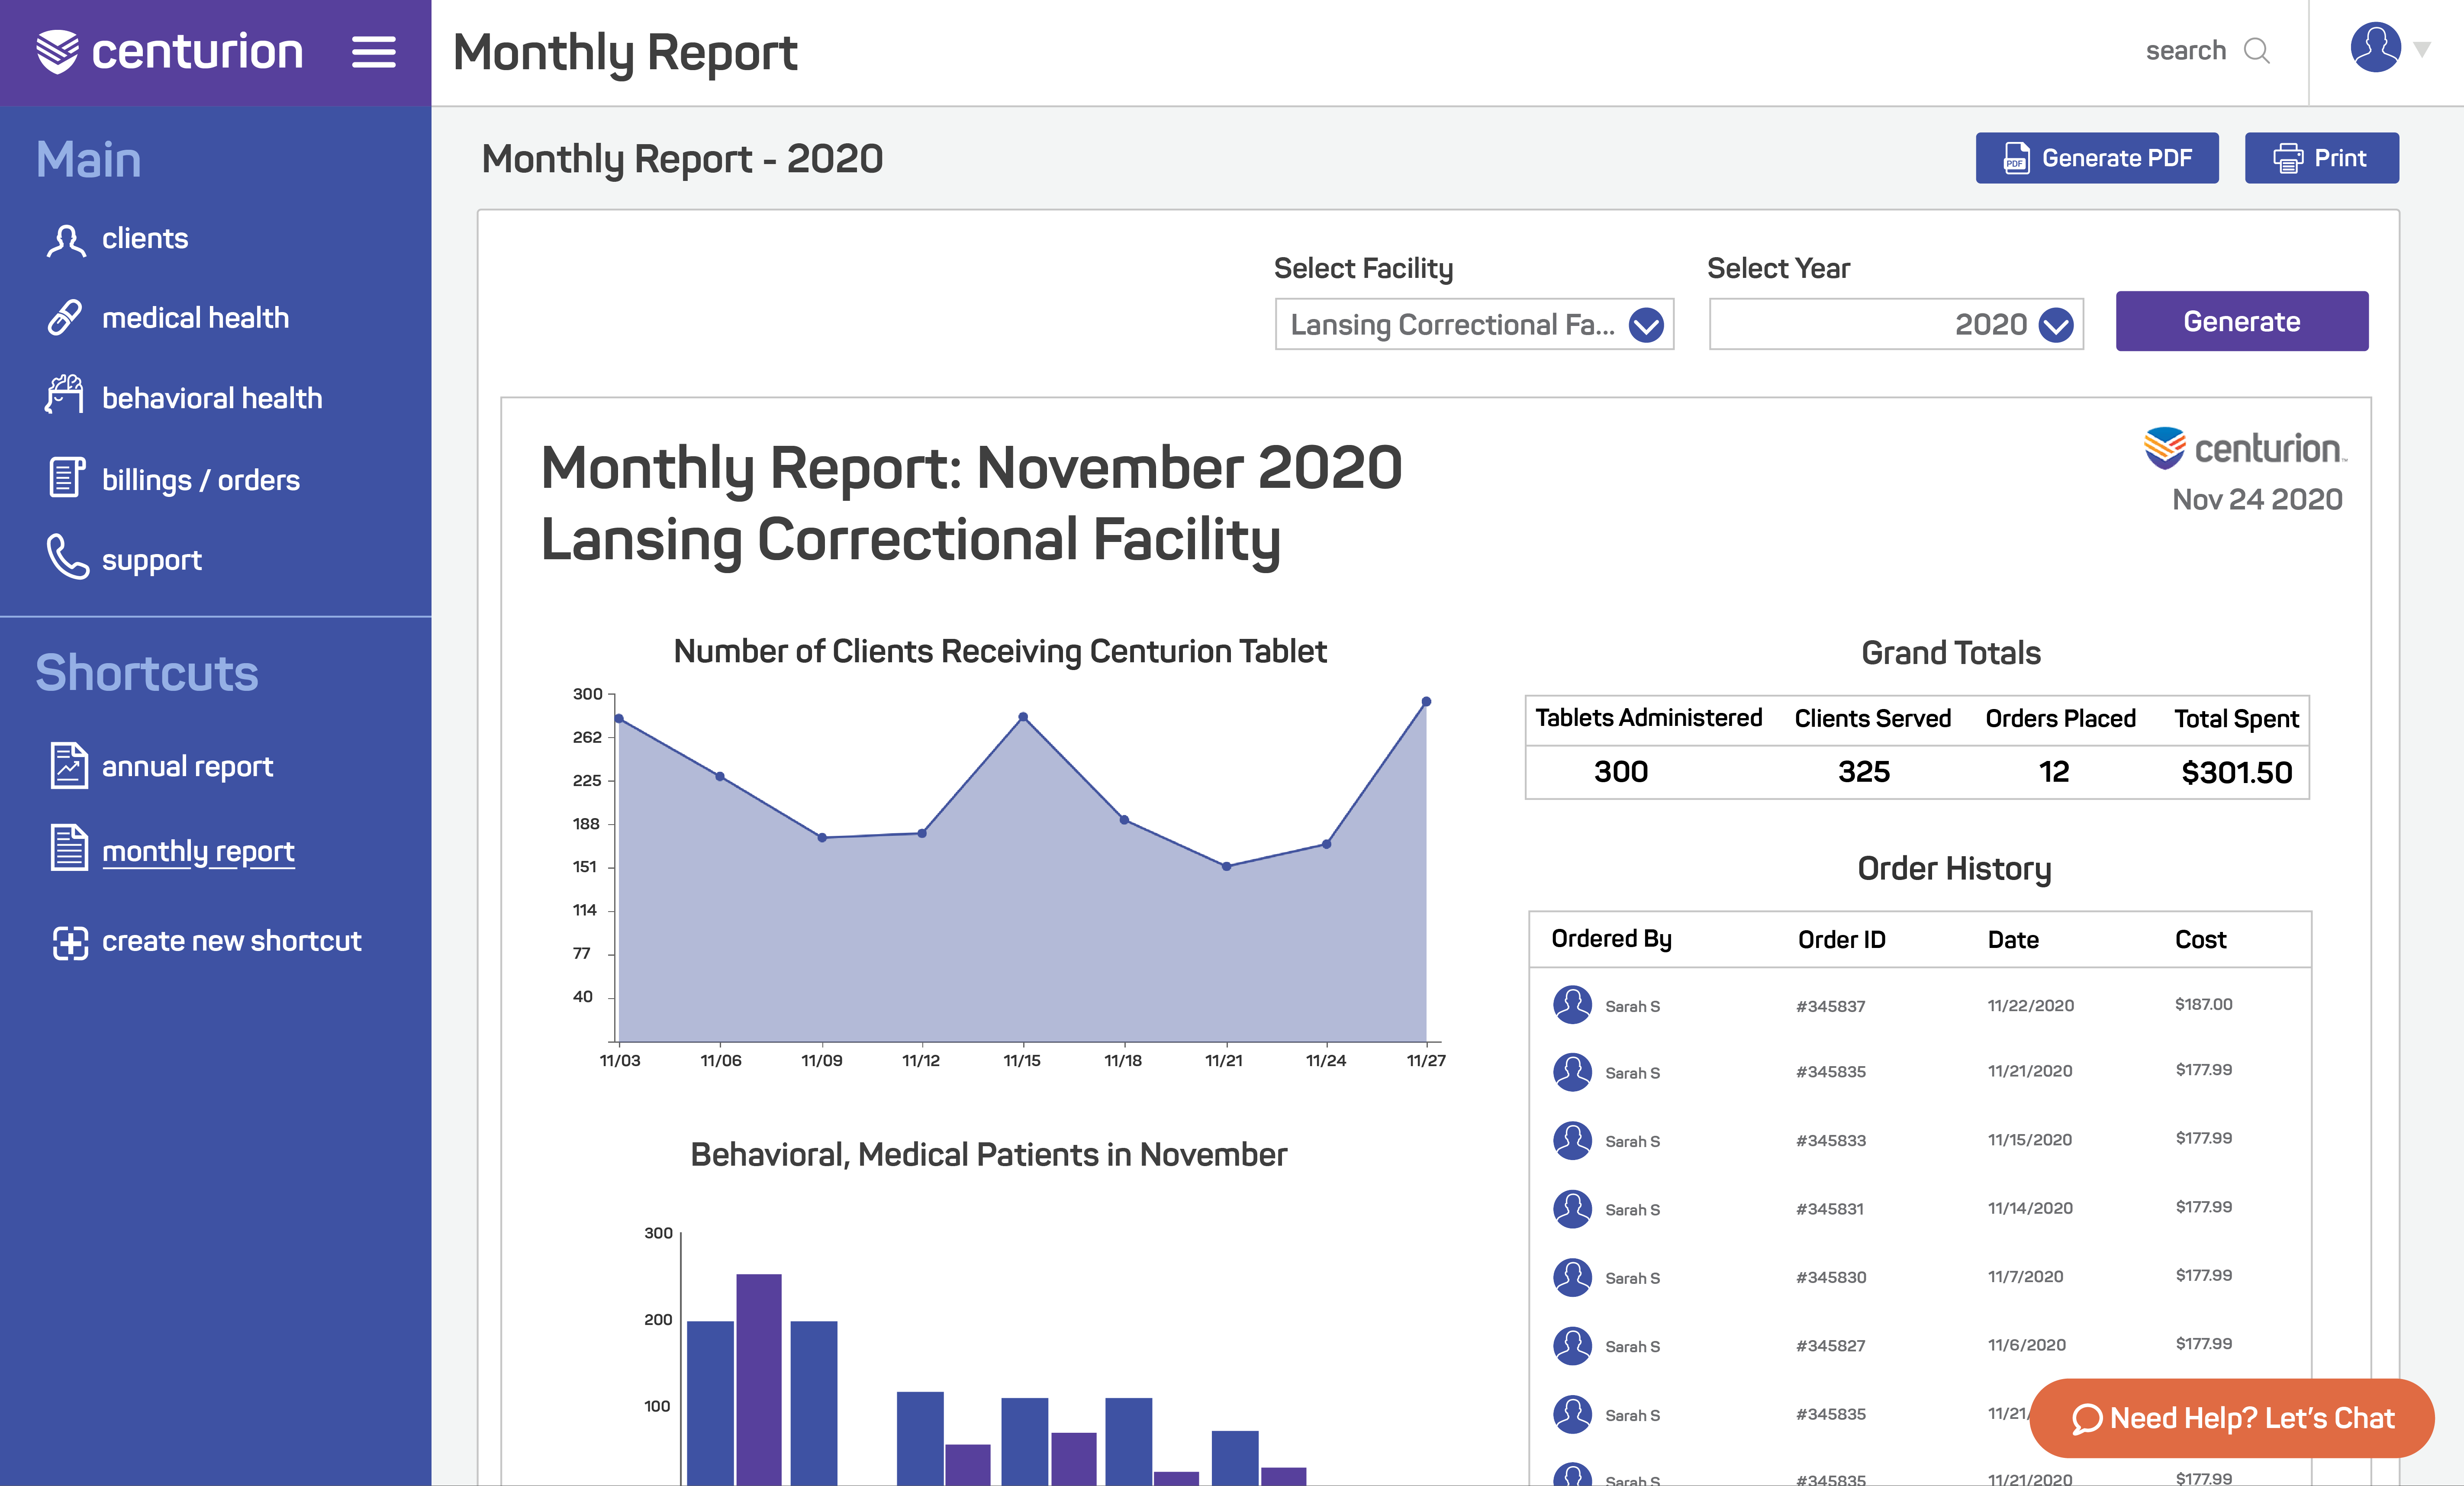Image resolution: width=2464 pixels, height=1486 pixels.
Task: Click the annual report chart icon
Action: click(69, 766)
